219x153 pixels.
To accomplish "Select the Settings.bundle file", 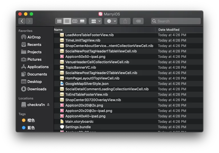I will point(78,127).
